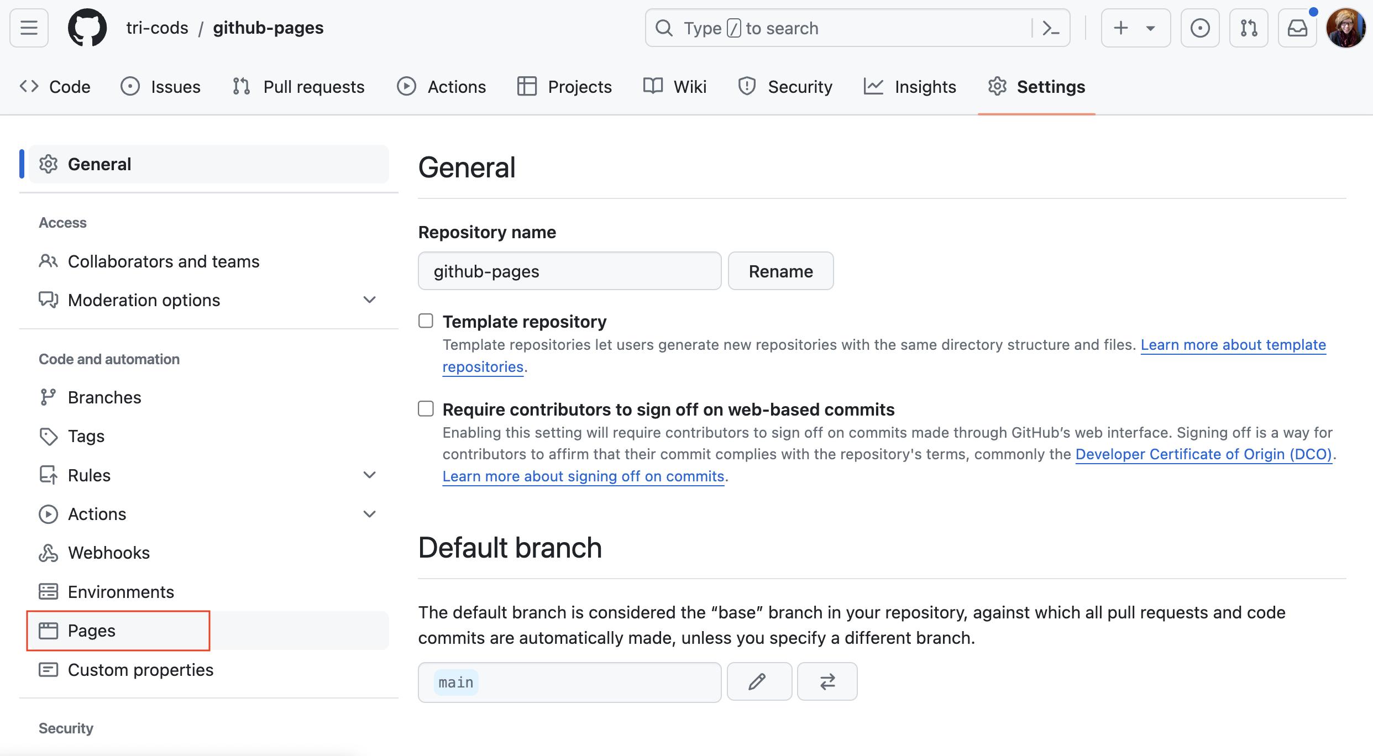Click the search magnifier icon

(x=664, y=28)
